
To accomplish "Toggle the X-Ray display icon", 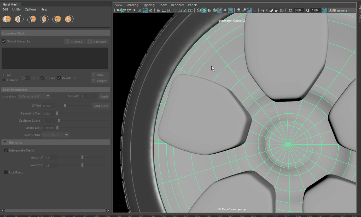I will (271, 10).
